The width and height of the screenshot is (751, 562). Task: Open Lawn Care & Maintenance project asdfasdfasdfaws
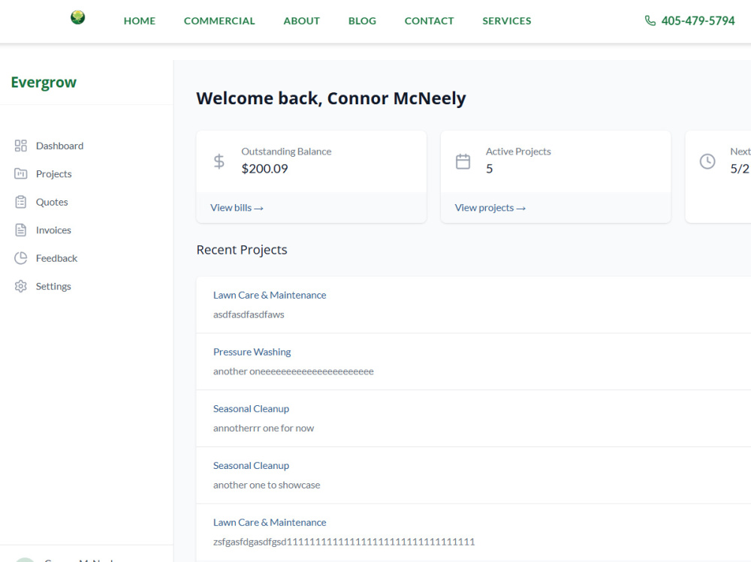270,296
